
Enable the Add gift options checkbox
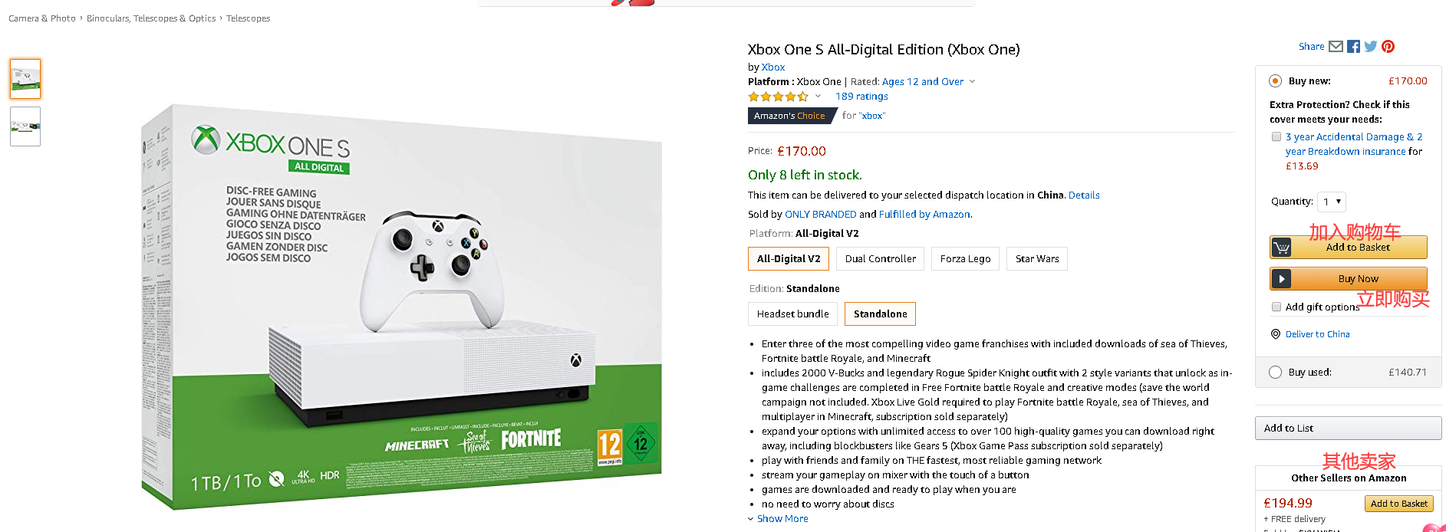(x=1276, y=307)
